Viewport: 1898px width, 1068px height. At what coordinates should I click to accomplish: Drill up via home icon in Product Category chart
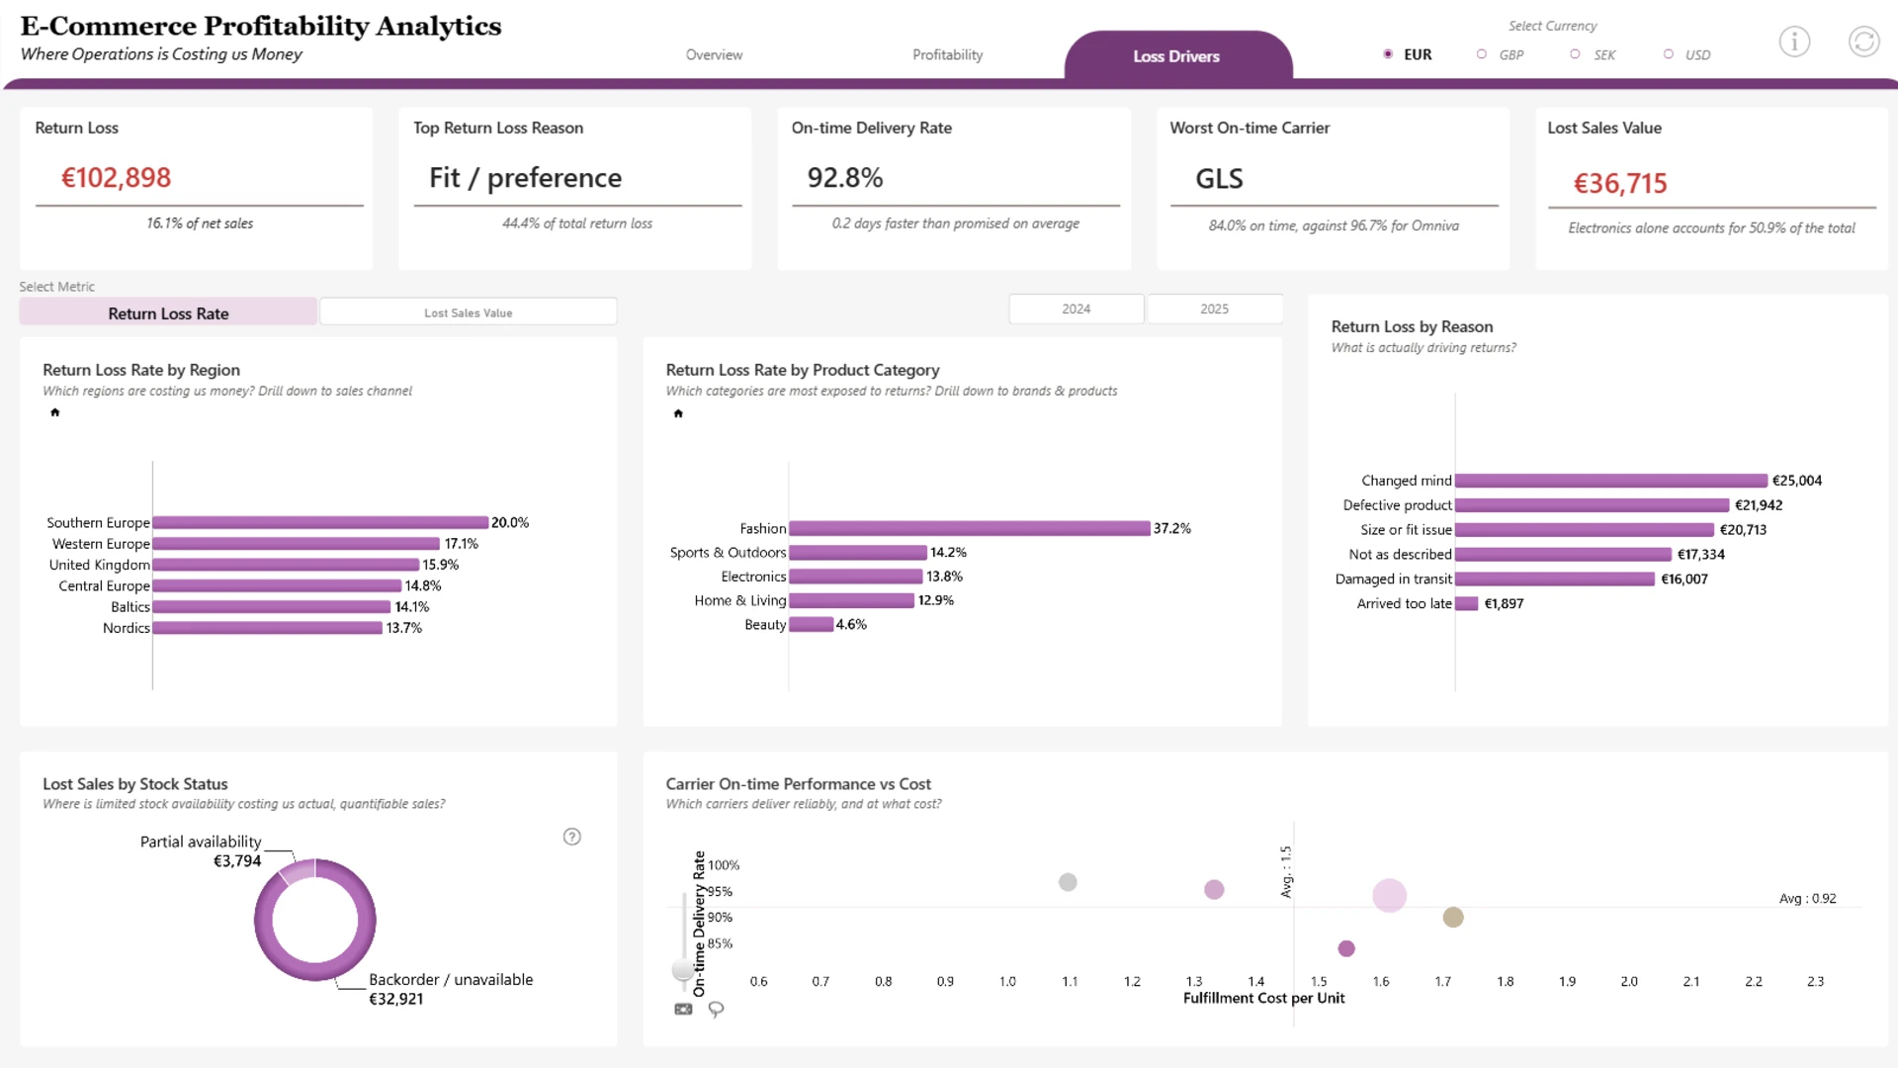coord(678,413)
